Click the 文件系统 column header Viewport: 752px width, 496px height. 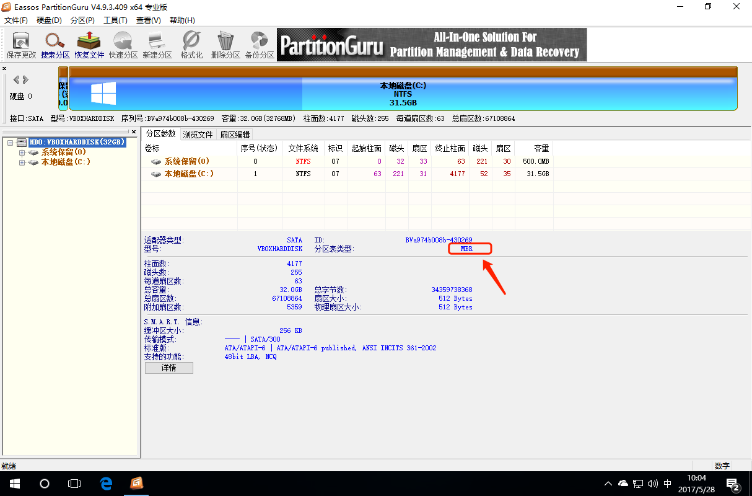click(x=304, y=149)
